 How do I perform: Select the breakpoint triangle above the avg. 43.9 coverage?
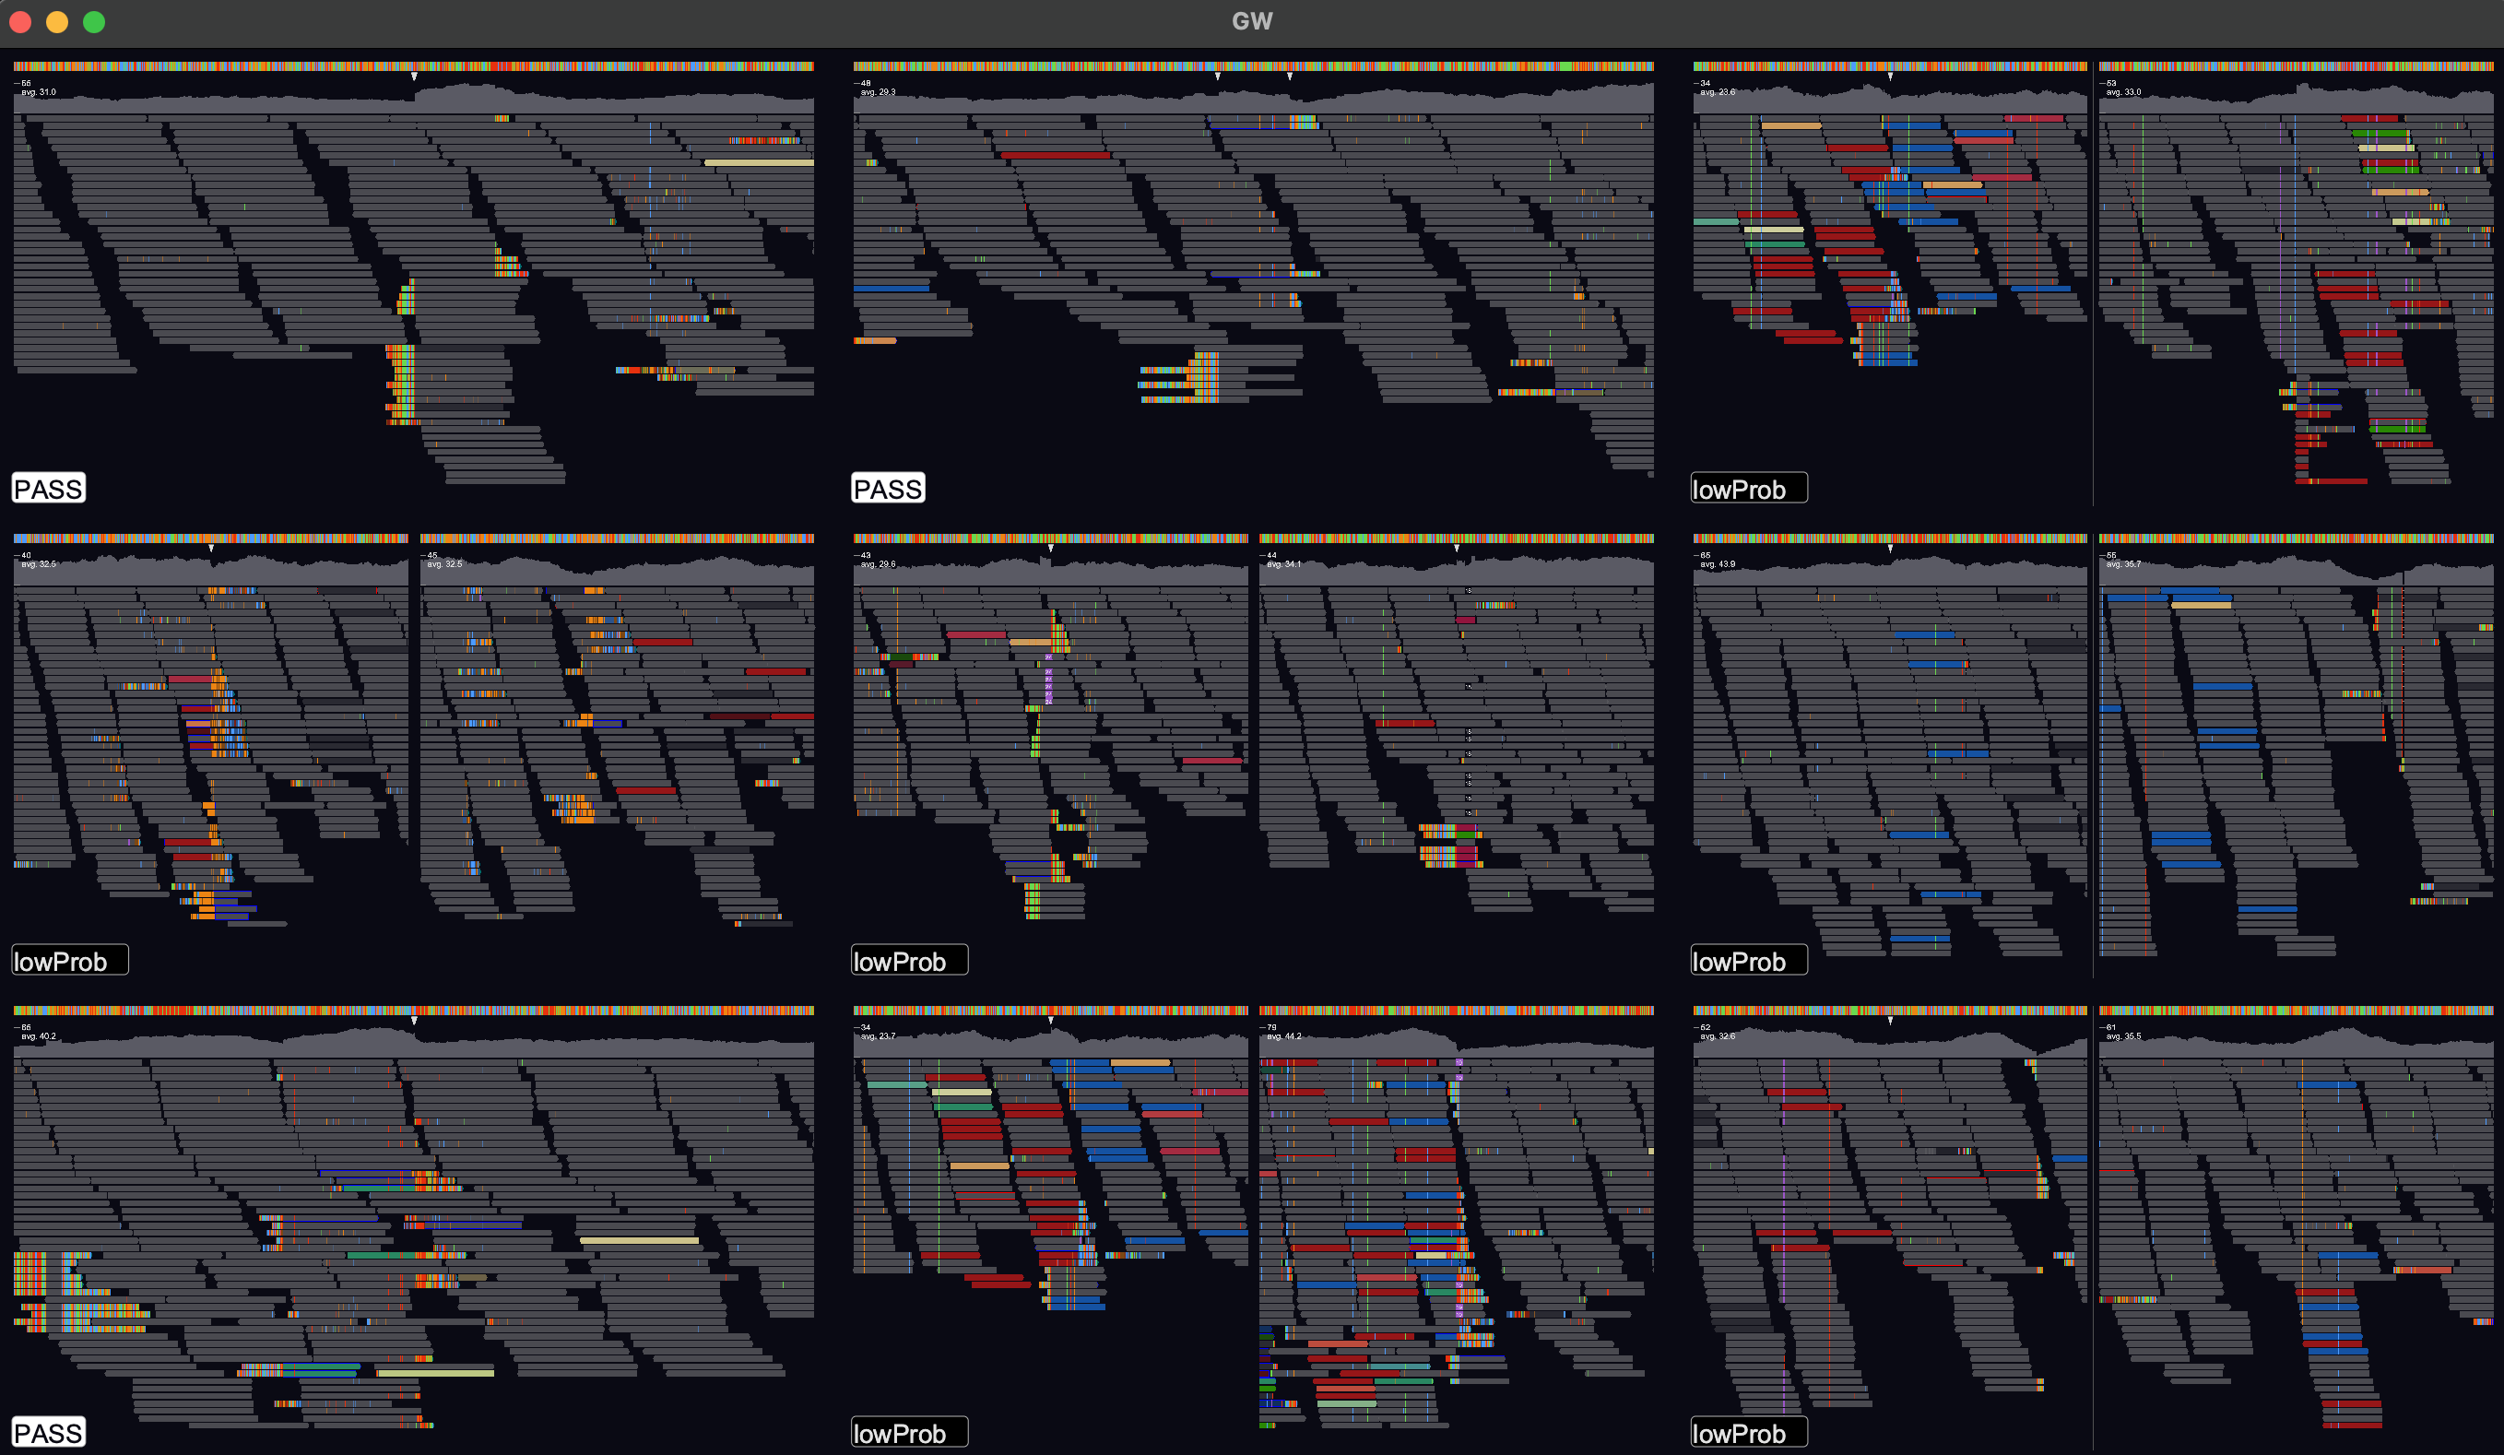(x=1890, y=549)
